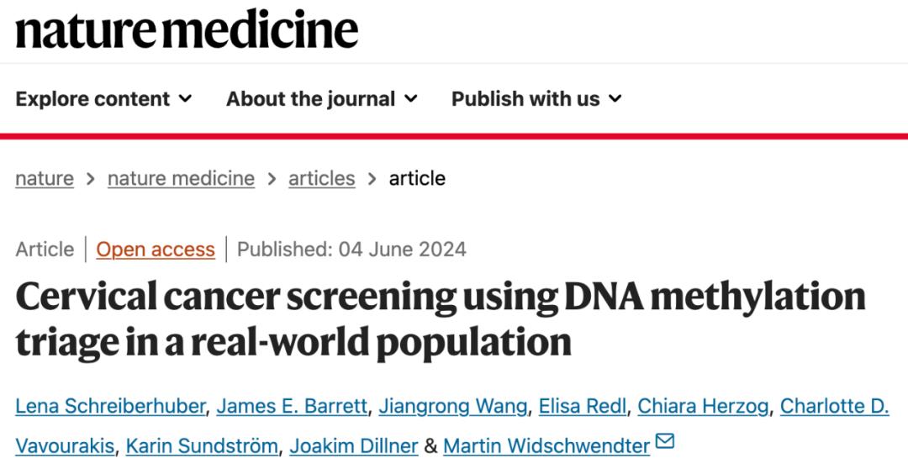This screenshot has height=474, width=908.
Task: Click author name Elisa Redl
Action: (x=583, y=406)
